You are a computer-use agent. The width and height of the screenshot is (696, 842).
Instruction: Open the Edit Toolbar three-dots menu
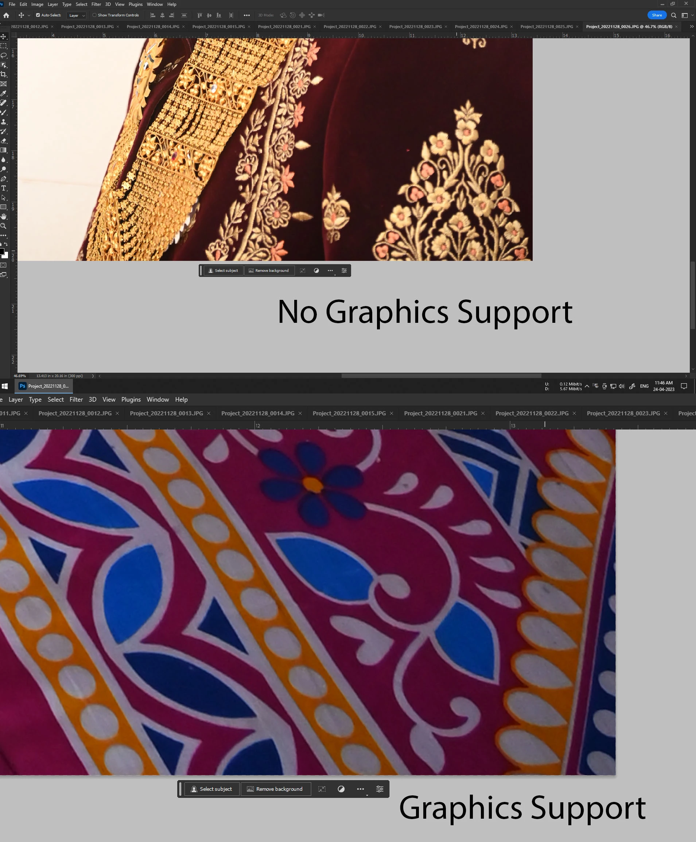coord(4,235)
